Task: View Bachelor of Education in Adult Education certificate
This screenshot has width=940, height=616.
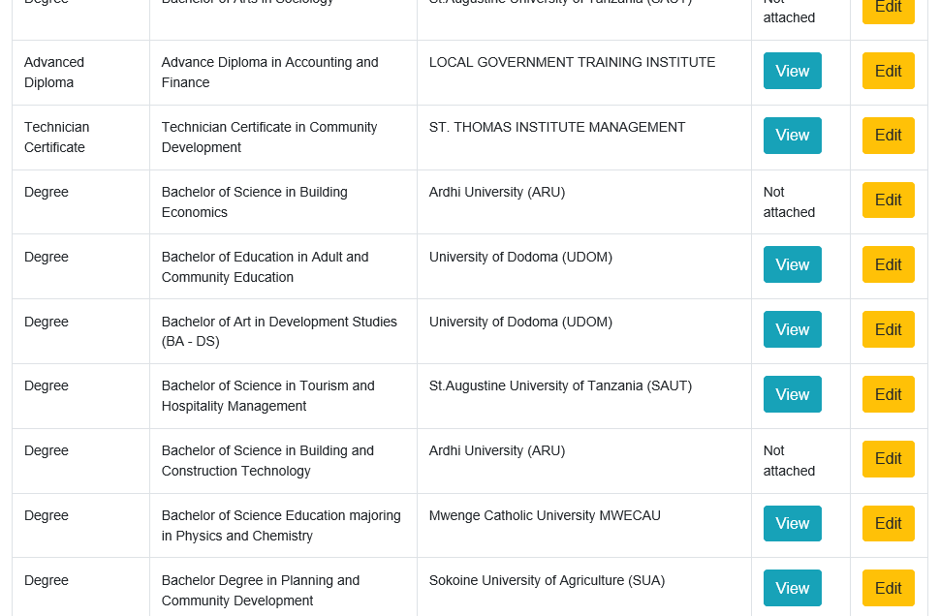Action: (x=792, y=264)
